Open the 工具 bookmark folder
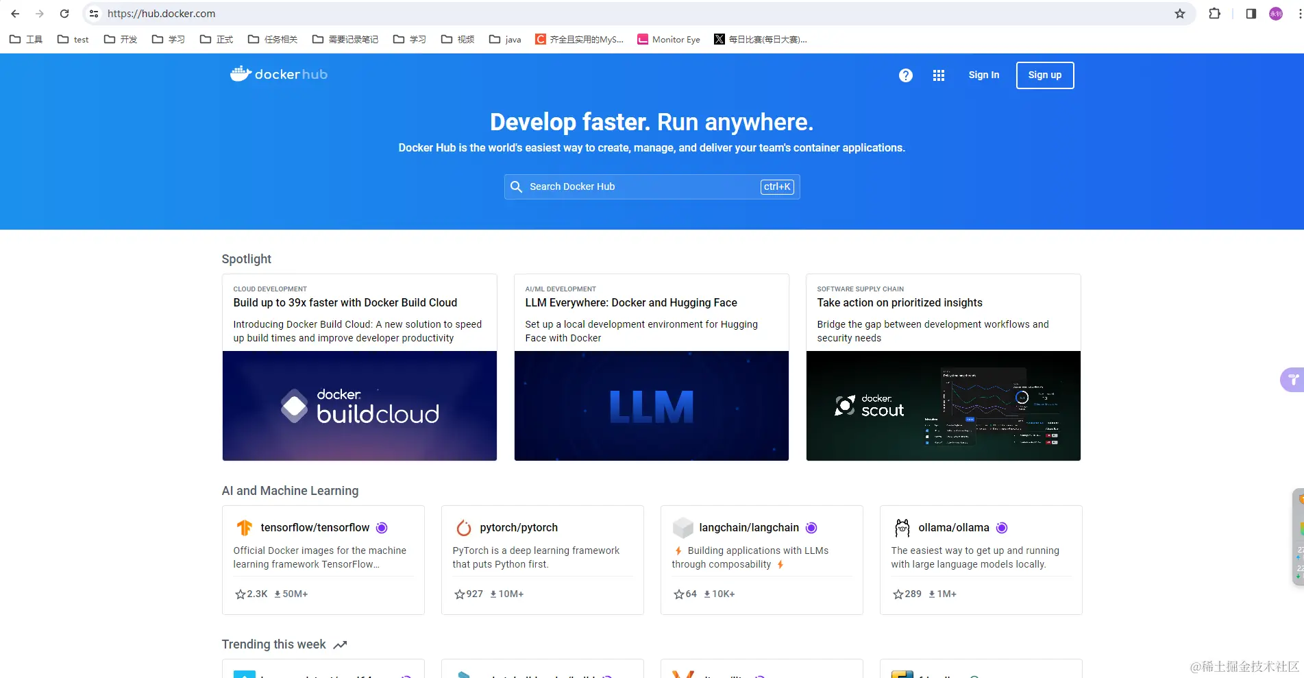Image resolution: width=1304 pixels, height=678 pixels. (x=26, y=39)
